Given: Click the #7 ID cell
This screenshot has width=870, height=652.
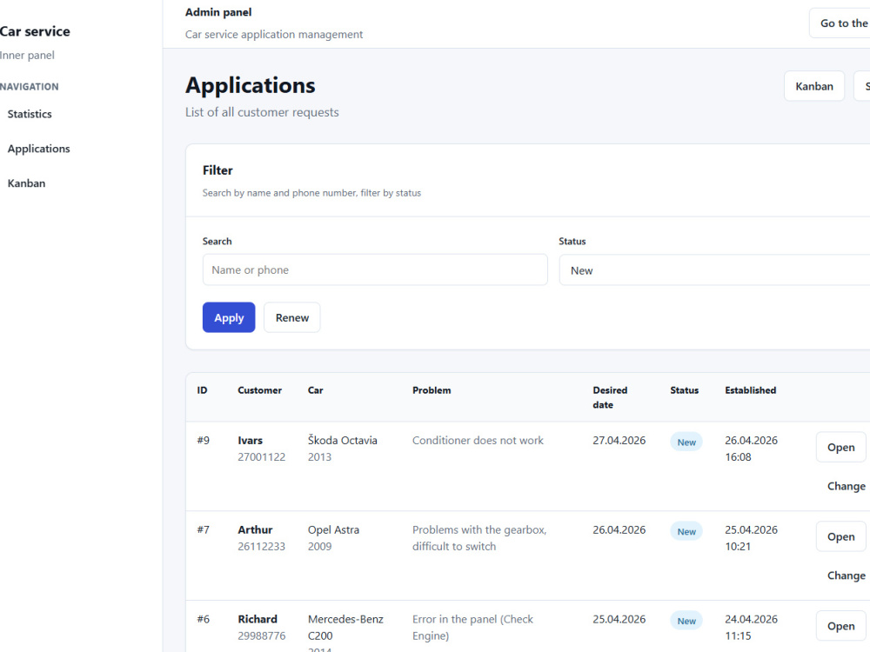Looking at the screenshot, I should coord(203,529).
